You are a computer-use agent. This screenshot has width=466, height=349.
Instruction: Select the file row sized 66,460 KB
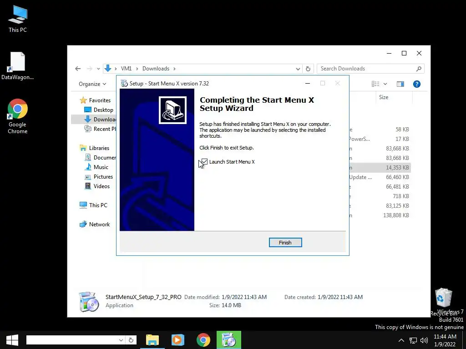point(380,177)
